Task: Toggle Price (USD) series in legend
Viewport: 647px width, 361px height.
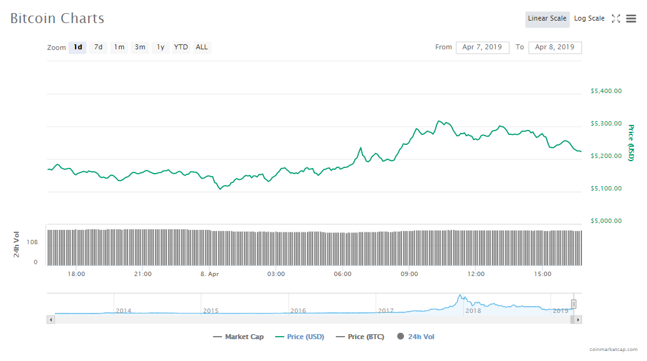Action: coord(299,337)
